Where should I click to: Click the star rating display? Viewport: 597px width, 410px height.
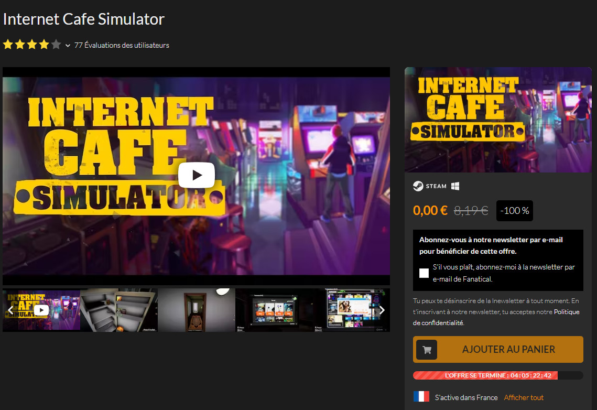(32, 45)
